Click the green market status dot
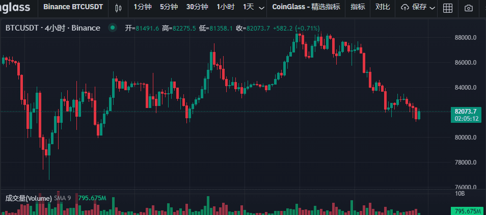 pos(113,28)
